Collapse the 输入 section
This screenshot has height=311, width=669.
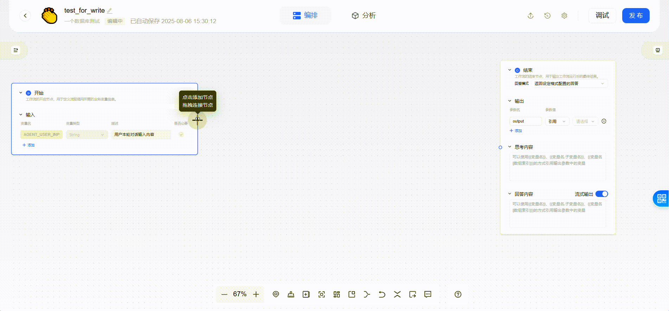pos(21,115)
